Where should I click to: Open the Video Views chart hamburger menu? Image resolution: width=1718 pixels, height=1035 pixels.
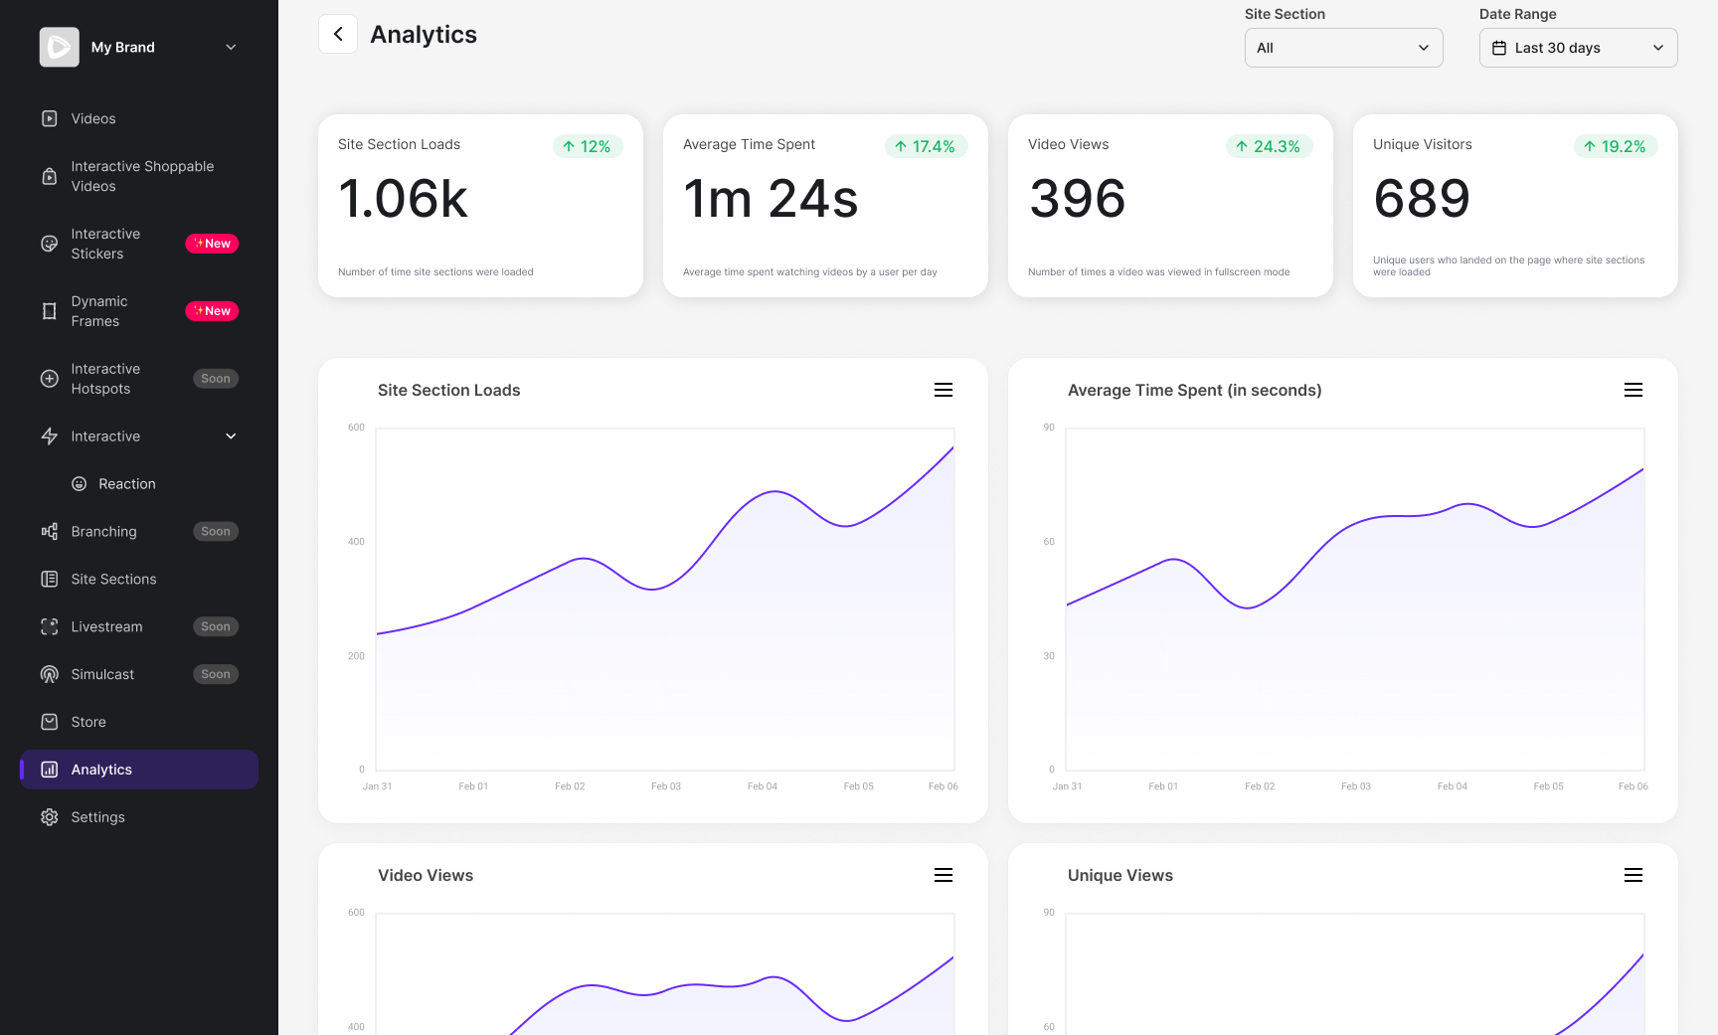tap(944, 875)
